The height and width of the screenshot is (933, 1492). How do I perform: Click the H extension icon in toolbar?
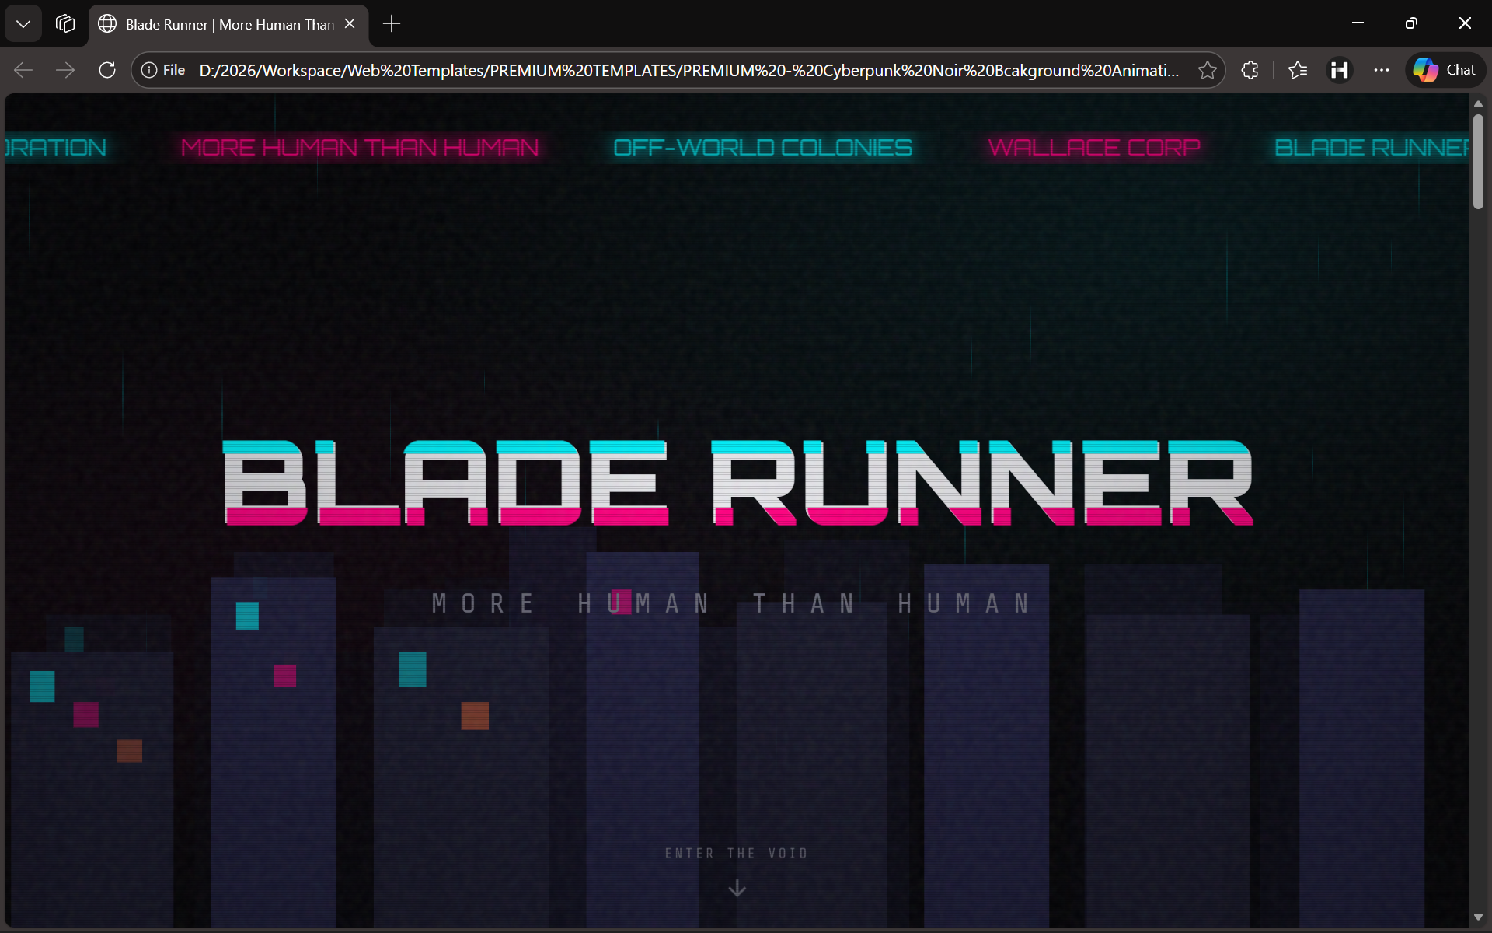pos(1339,70)
